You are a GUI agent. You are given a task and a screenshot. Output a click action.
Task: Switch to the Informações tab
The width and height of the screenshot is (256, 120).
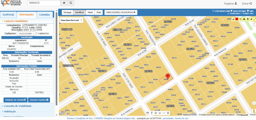(26, 14)
